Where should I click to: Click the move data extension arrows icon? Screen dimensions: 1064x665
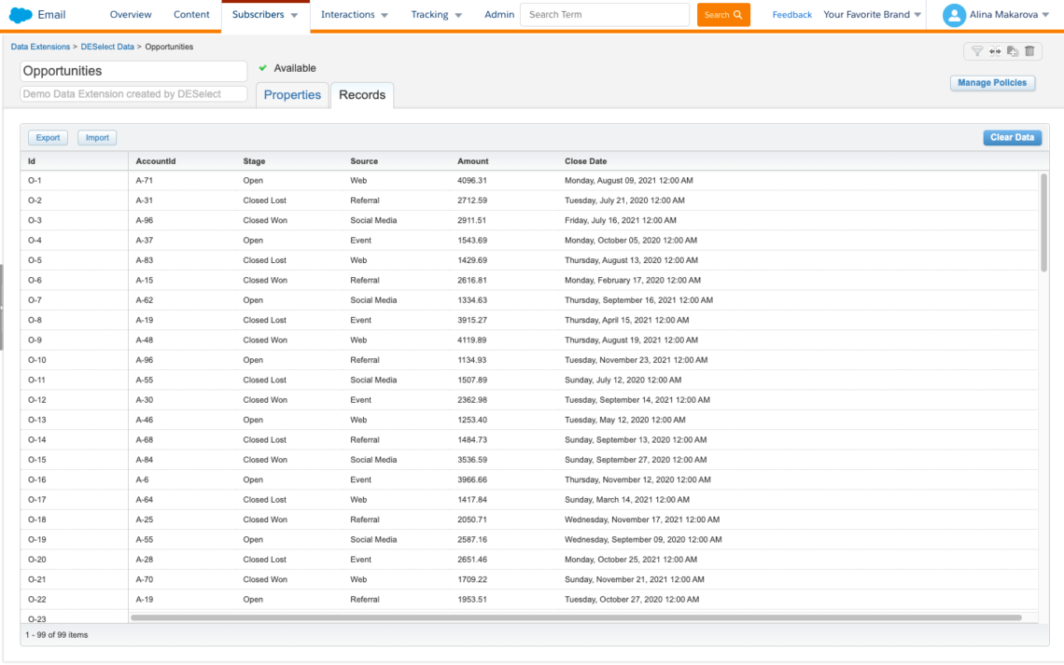click(x=995, y=50)
